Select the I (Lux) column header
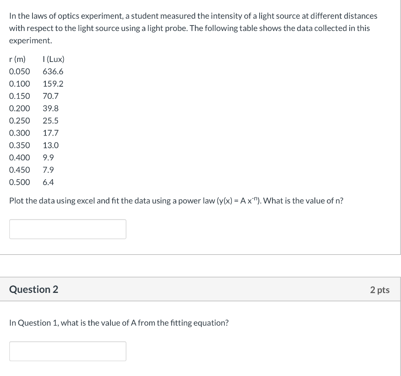 (53, 59)
